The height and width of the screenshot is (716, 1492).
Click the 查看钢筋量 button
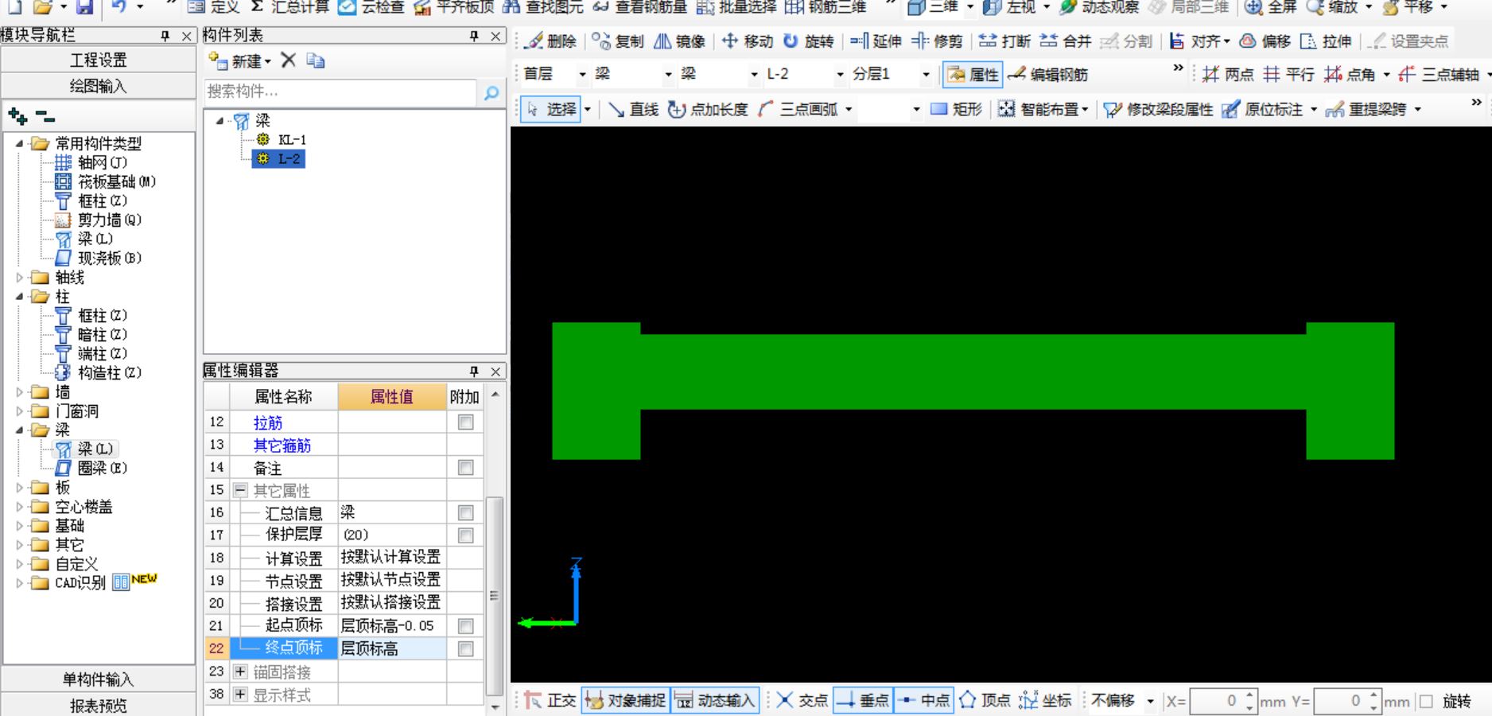(x=640, y=7)
